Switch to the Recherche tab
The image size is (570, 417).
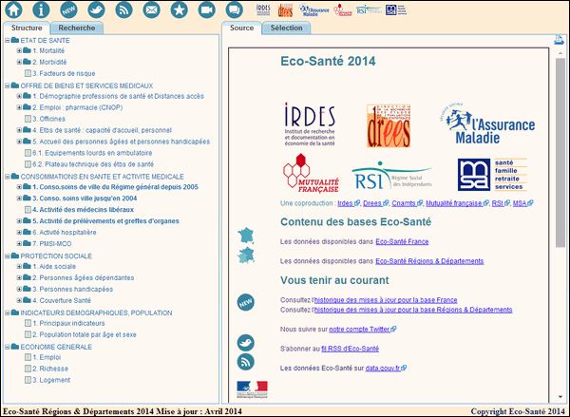(77, 28)
